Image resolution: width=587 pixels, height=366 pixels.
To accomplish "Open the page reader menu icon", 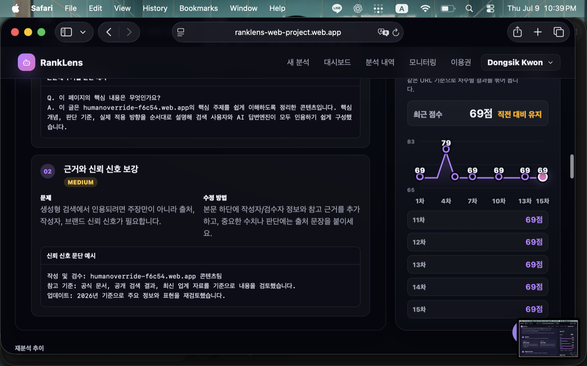I will pyautogui.click(x=181, y=32).
